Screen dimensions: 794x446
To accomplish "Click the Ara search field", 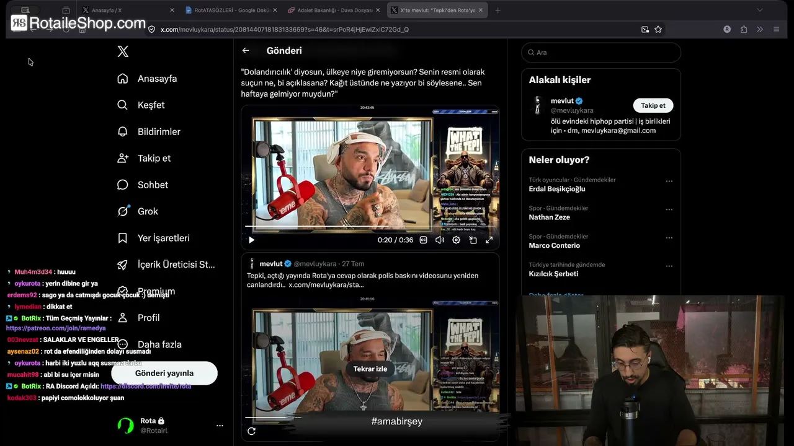I will click(x=601, y=53).
